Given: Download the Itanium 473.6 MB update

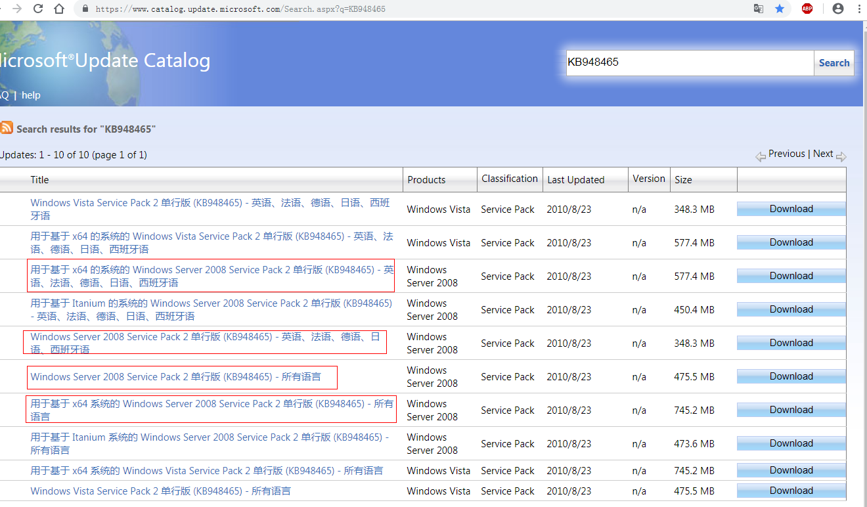Looking at the screenshot, I should click(791, 443).
